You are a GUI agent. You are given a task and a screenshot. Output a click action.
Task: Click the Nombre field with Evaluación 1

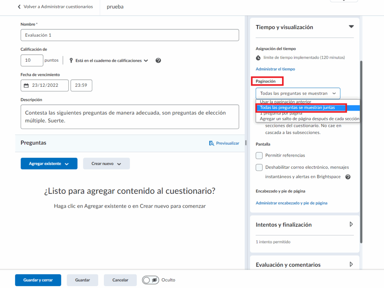(130, 35)
